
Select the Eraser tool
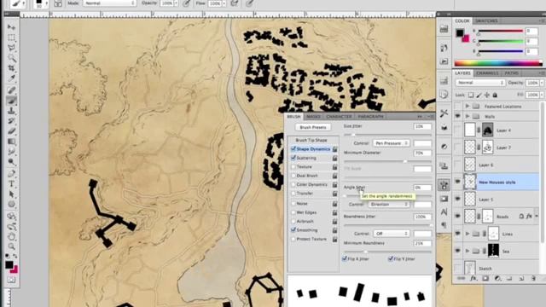(x=11, y=131)
